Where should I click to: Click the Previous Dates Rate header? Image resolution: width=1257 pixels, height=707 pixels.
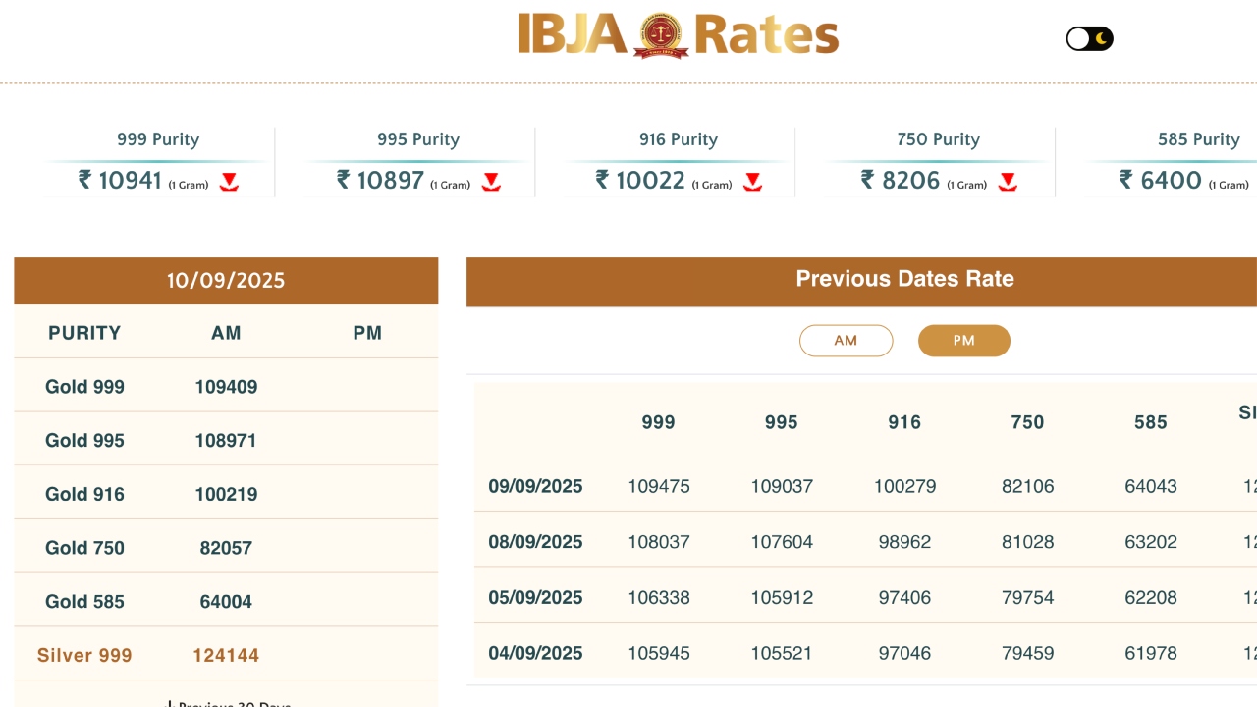point(903,279)
